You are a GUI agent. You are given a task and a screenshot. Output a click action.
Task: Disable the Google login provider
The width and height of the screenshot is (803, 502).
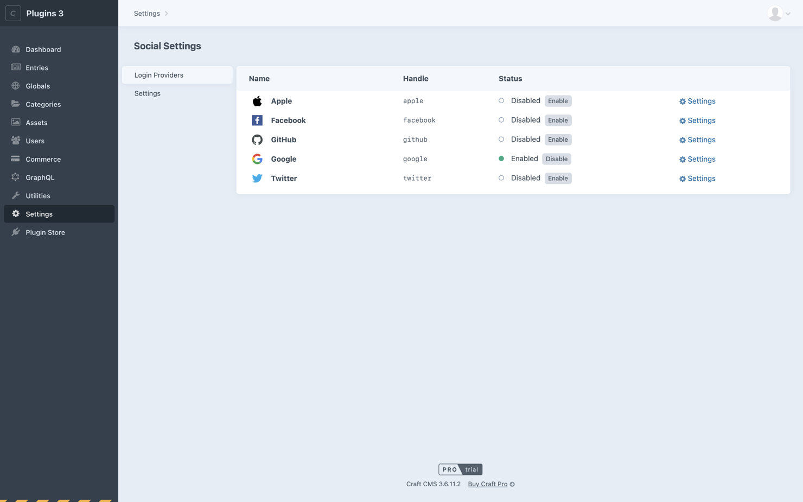[556, 159]
